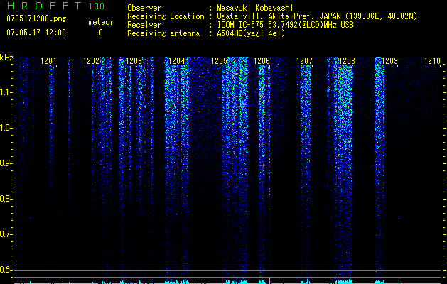Click the 1208 time marker

(347, 61)
